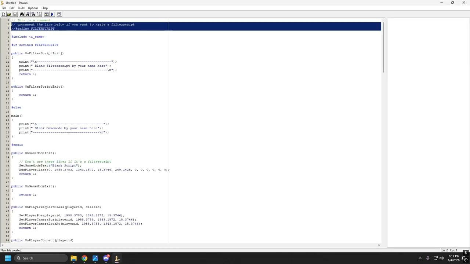Click the Pawno icon in the taskbar
470x264 pixels.
[117, 258]
